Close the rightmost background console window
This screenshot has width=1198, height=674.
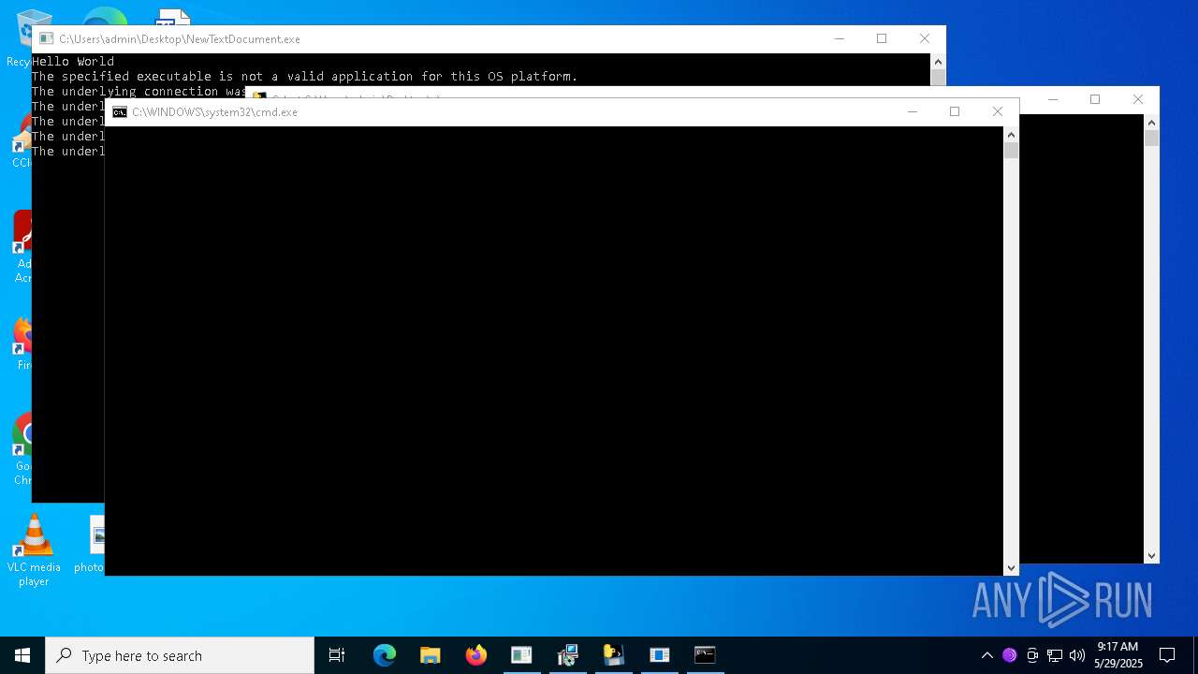(1138, 99)
